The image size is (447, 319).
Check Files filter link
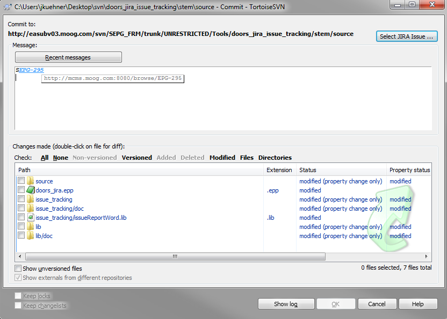[247, 158]
